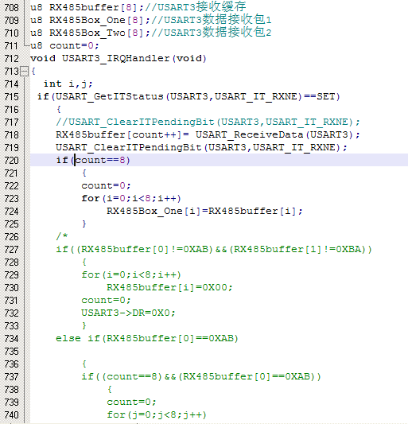Place cursor on count=0 declaration line 711

(64, 45)
